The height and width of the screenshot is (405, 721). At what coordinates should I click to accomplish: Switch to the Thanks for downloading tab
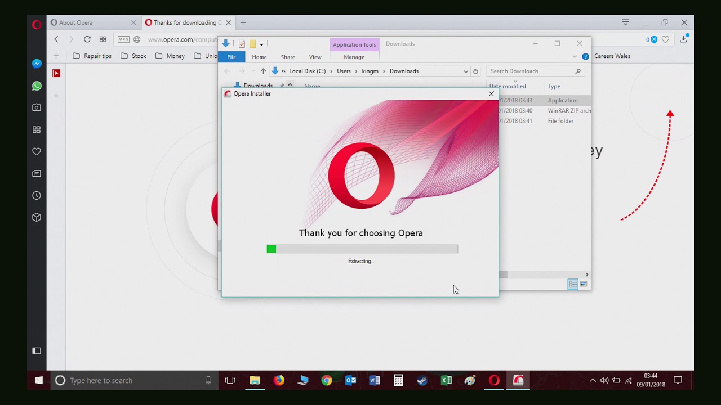tap(188, 22)
